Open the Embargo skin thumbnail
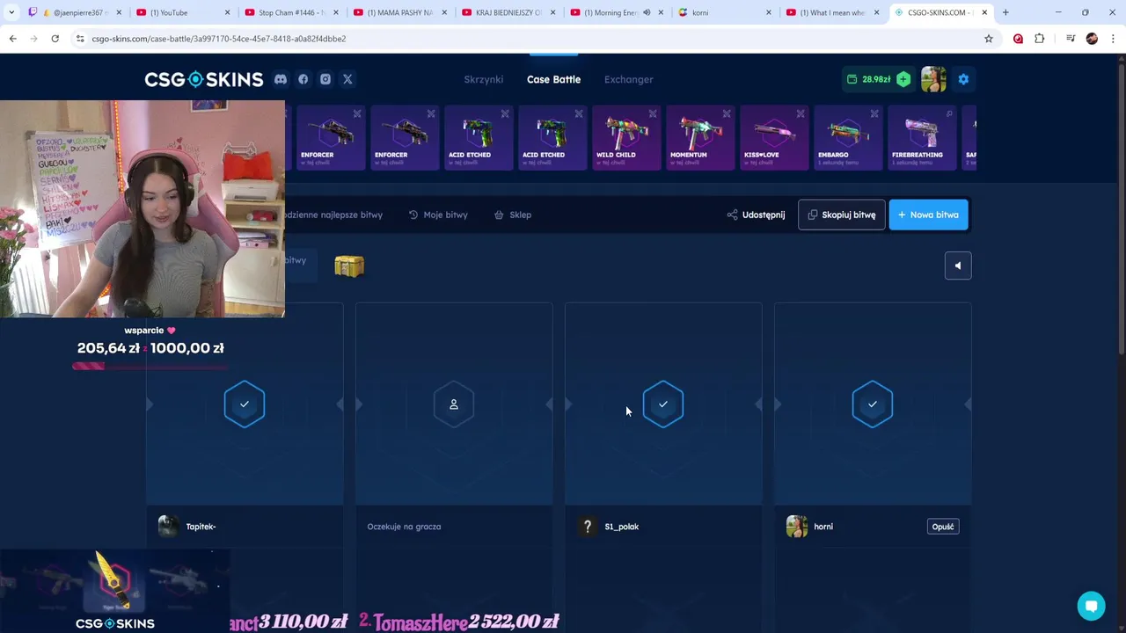The width and height of the screenshot is (1126, 633). tap(848, 134)
